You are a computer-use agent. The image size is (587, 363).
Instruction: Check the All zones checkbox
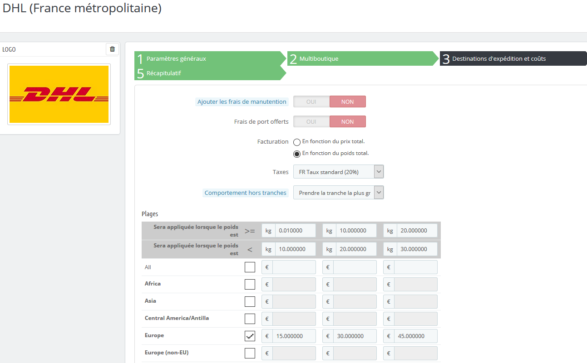250,267
